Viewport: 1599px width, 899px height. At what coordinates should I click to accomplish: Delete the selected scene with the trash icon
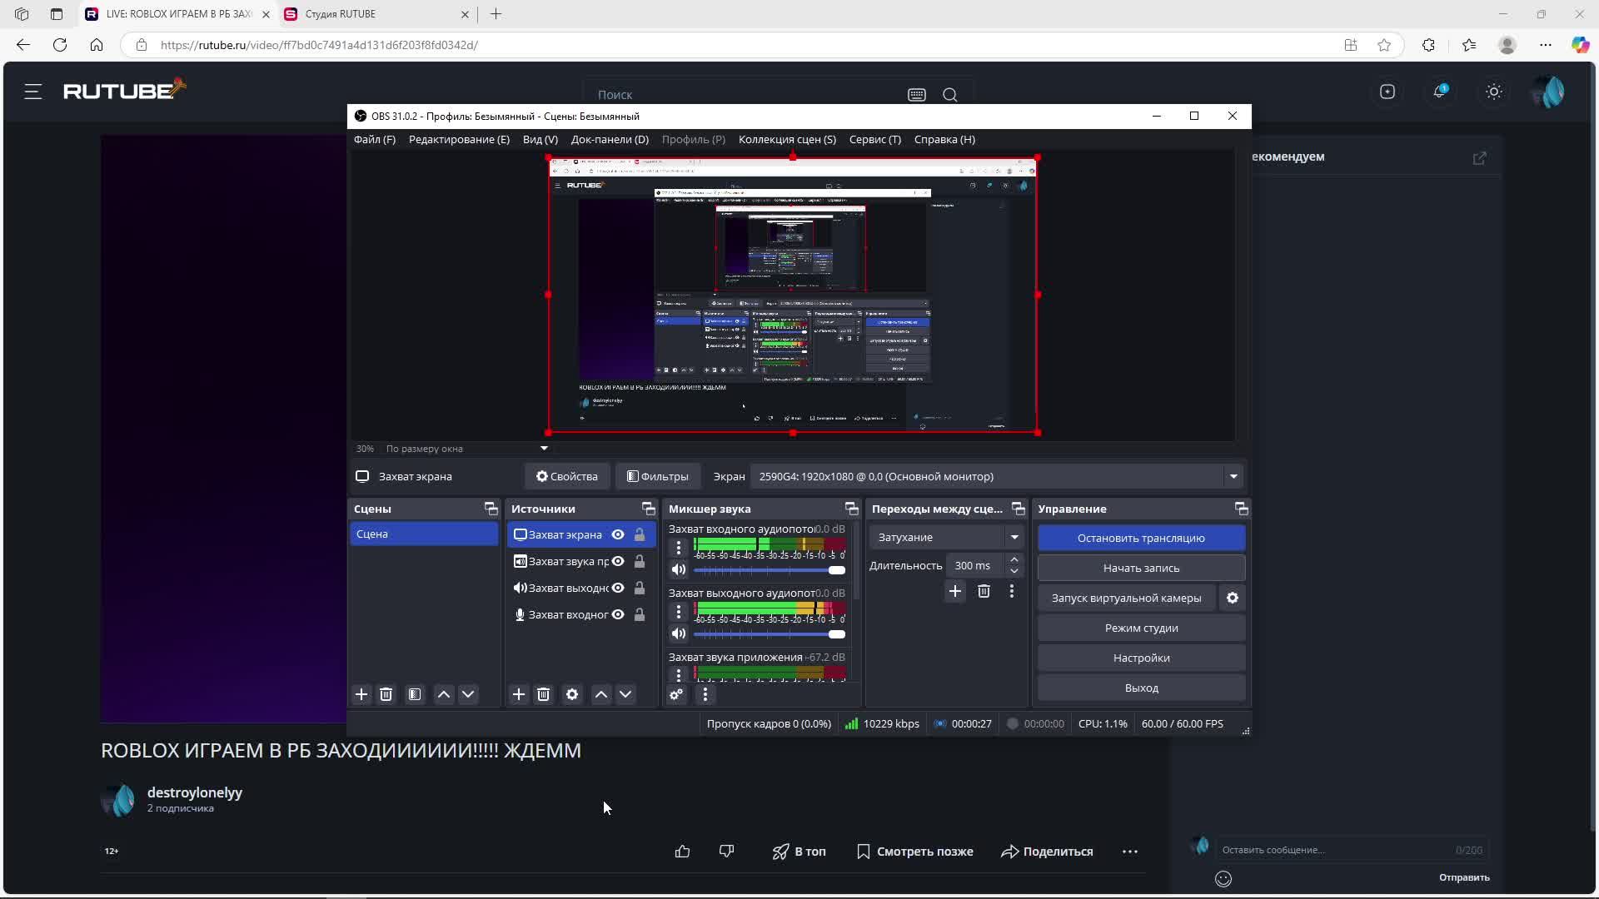pyautogui.click(x=386, y=694)
